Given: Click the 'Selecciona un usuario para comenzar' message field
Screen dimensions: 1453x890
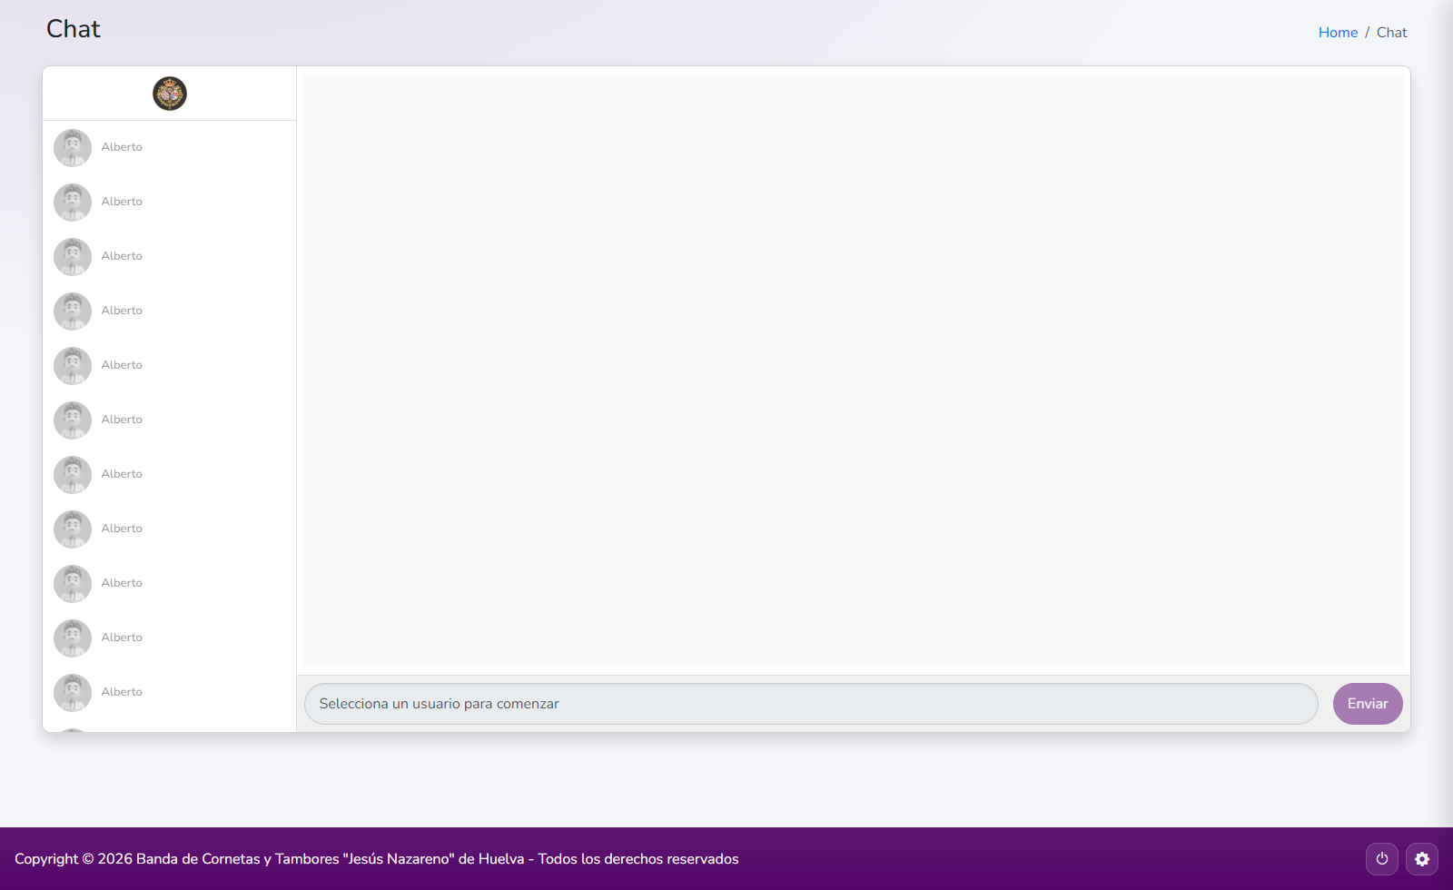Looking at the screenshot, I should (810, 704).
